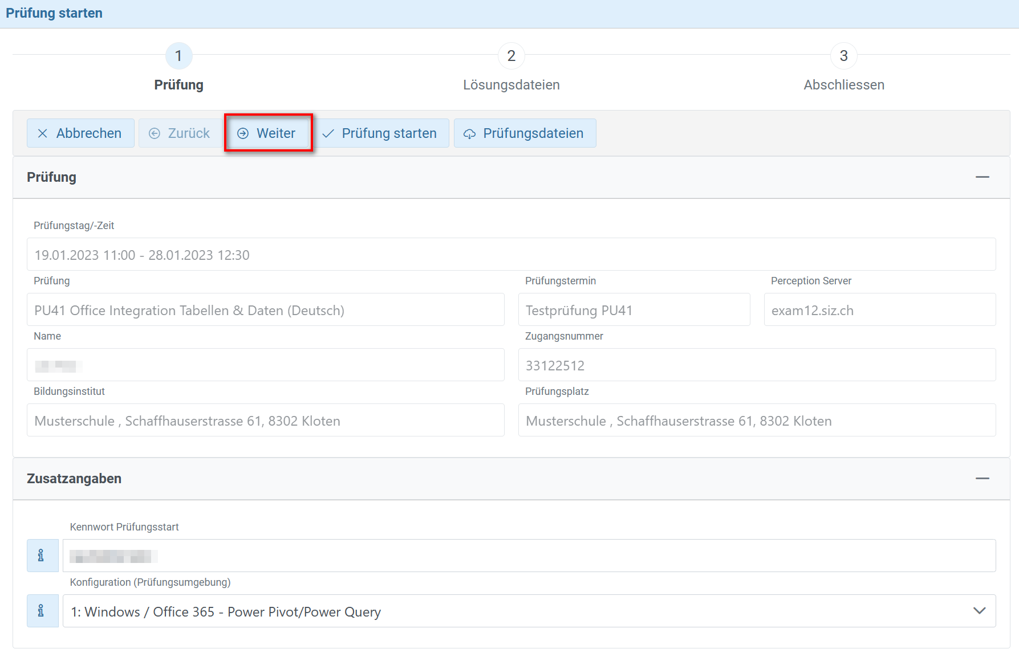
Task: Collapse the Prüfung section
Action: pos(983,177)
